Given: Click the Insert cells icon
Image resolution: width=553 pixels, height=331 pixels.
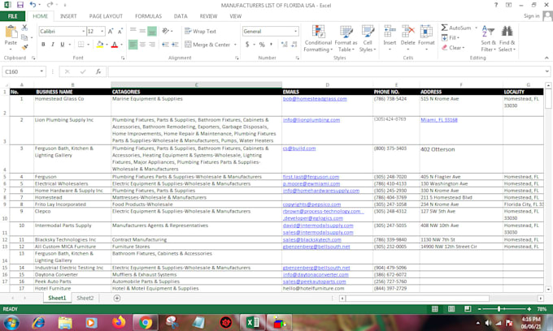Looking at the screenshot, I should [390, 32].
